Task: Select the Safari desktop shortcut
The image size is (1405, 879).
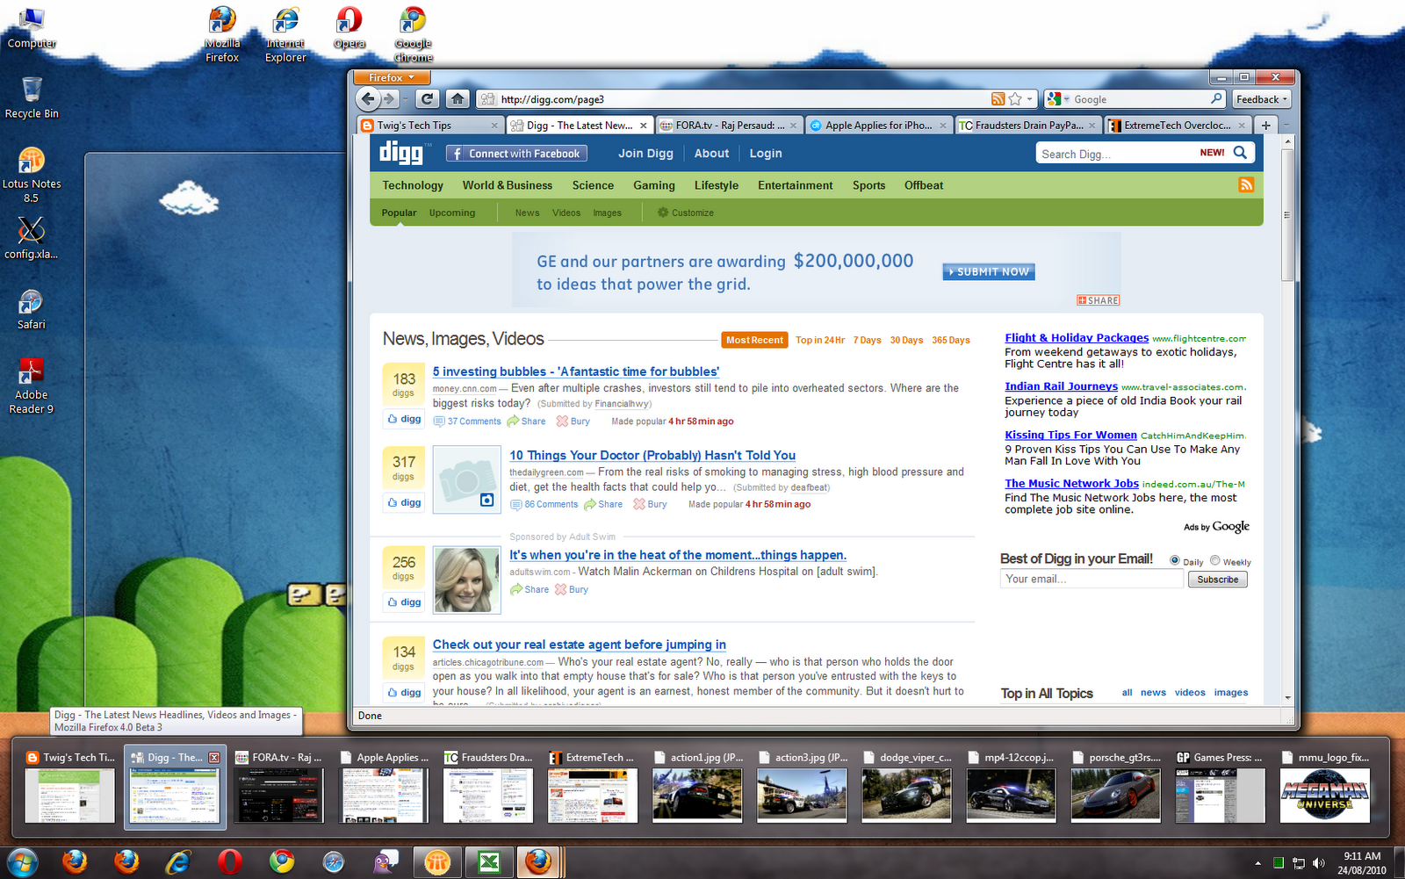Action: point(32,309)
